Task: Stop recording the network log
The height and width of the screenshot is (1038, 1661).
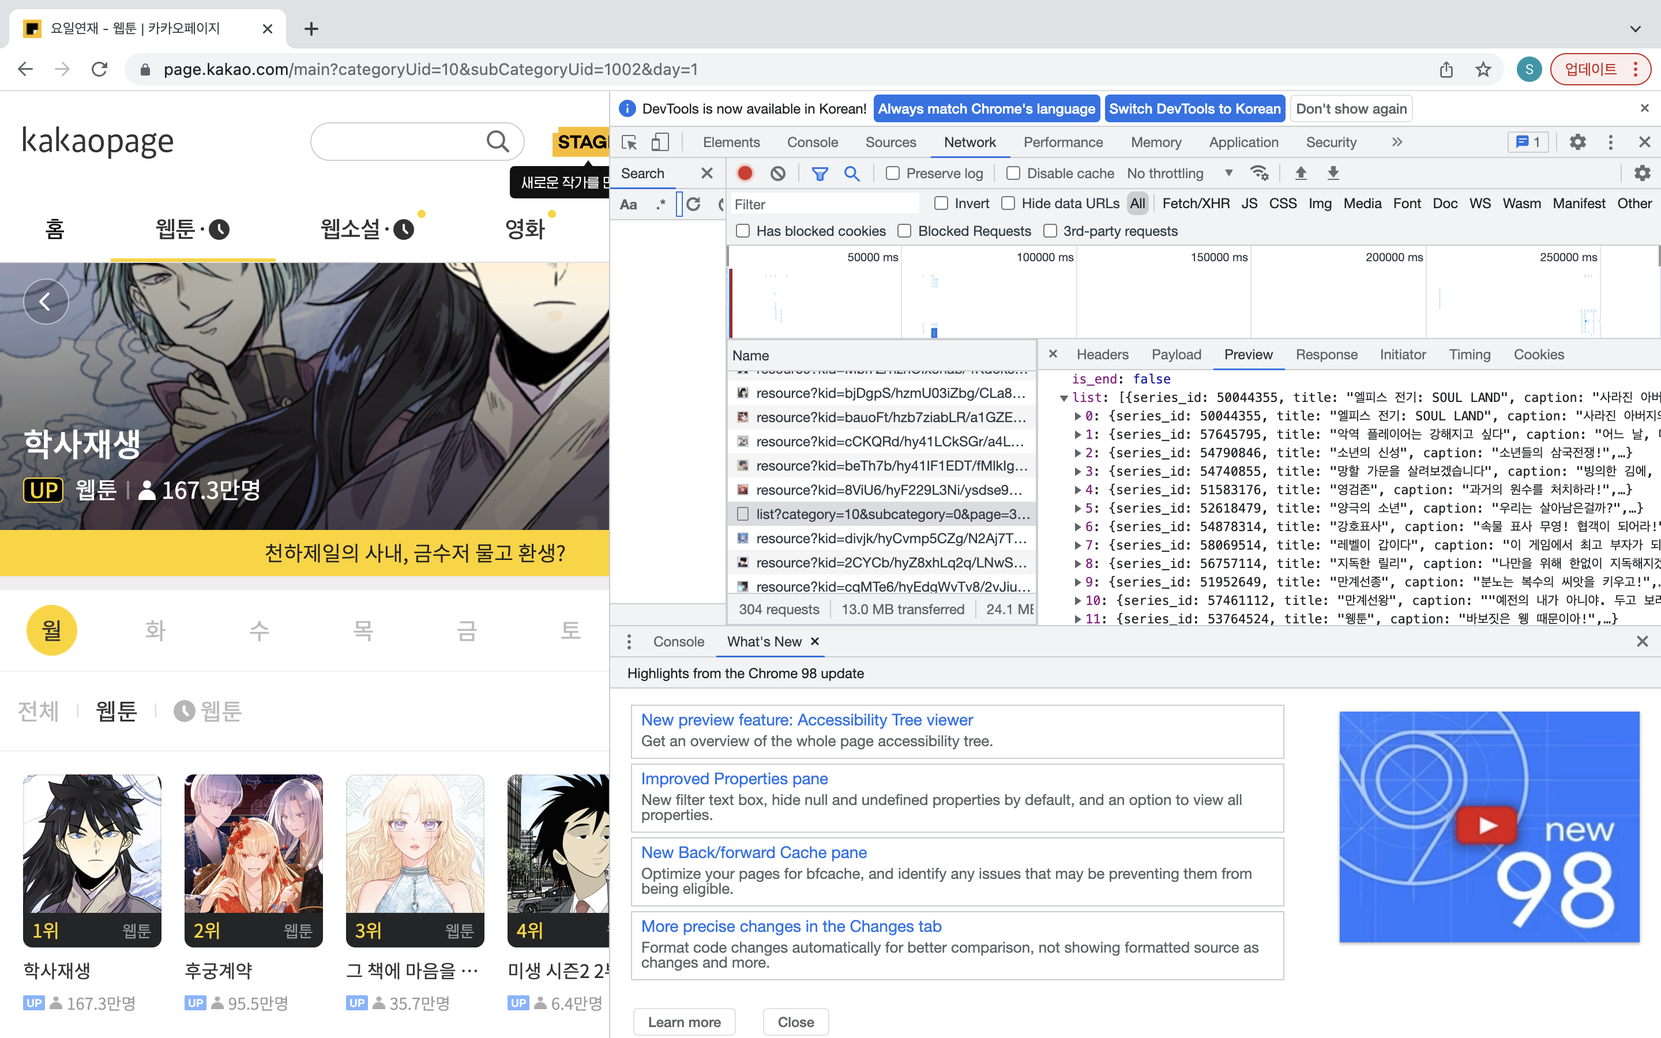Action: click(x=745, y=173)
